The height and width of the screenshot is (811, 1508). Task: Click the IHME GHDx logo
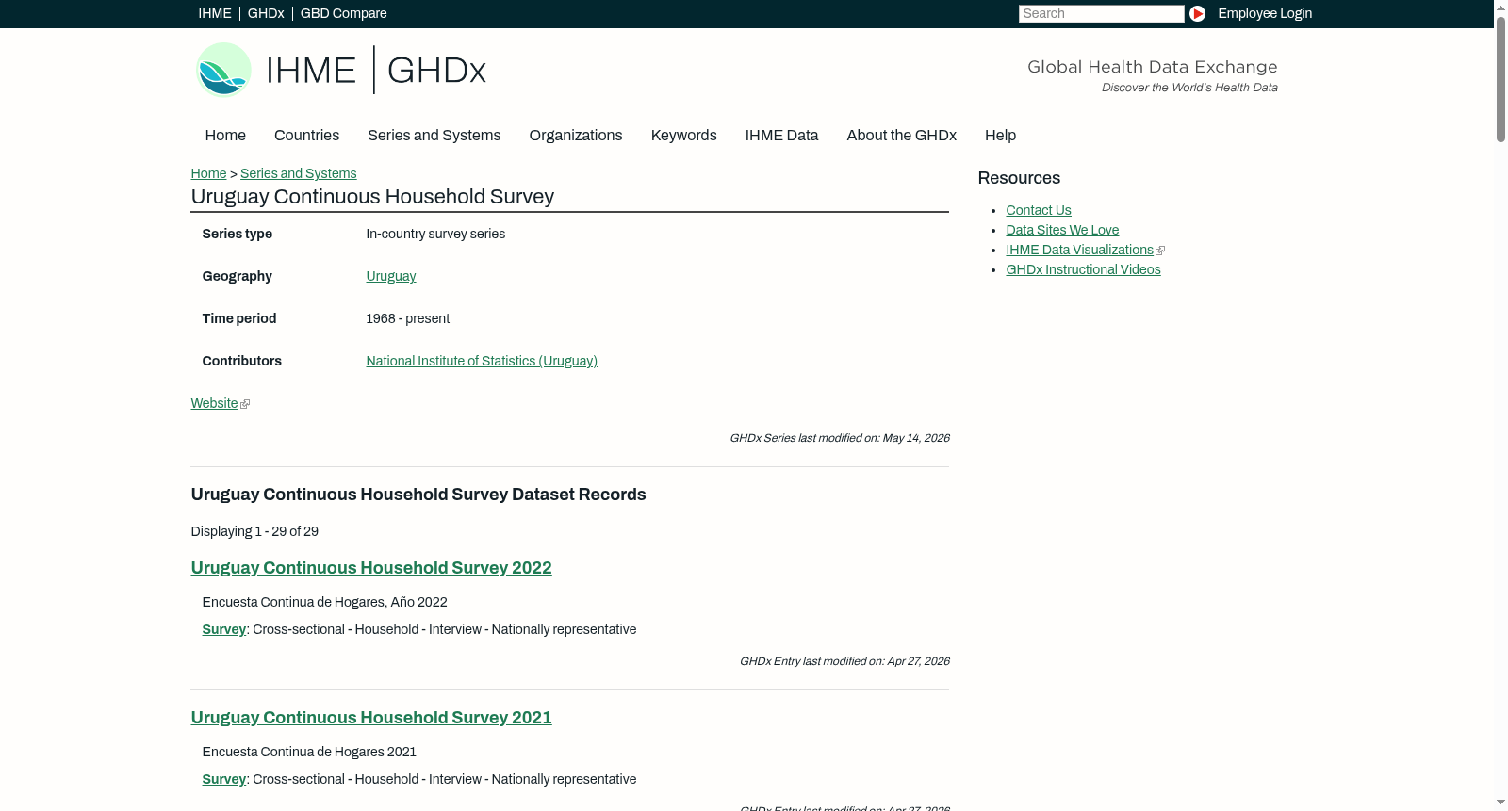tap(341, 70)
